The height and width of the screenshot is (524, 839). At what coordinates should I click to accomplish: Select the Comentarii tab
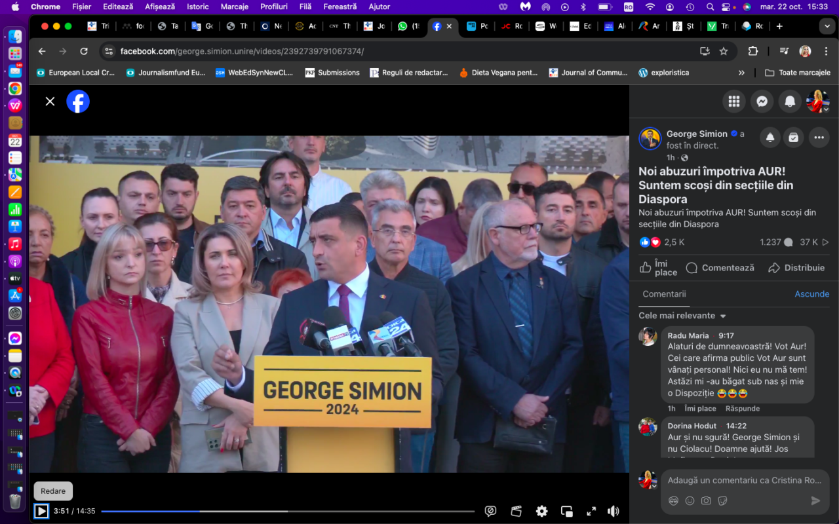[664, 294]
